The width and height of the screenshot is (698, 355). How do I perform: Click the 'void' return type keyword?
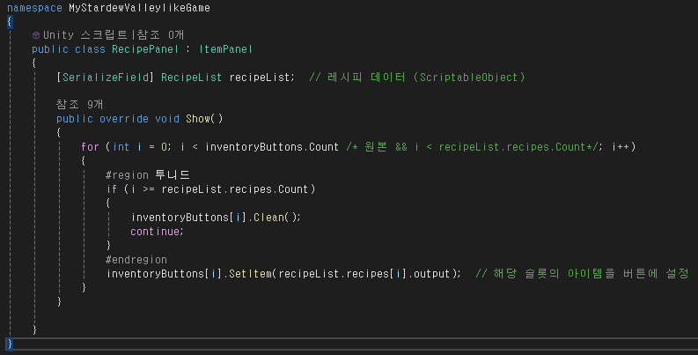coord(167,119)
